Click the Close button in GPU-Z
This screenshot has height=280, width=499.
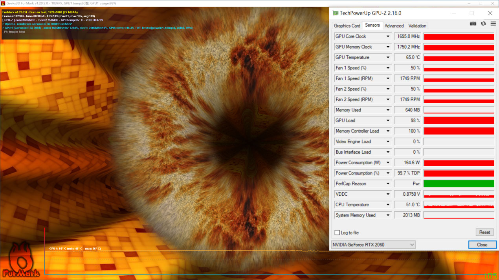(x=482, y=245)
